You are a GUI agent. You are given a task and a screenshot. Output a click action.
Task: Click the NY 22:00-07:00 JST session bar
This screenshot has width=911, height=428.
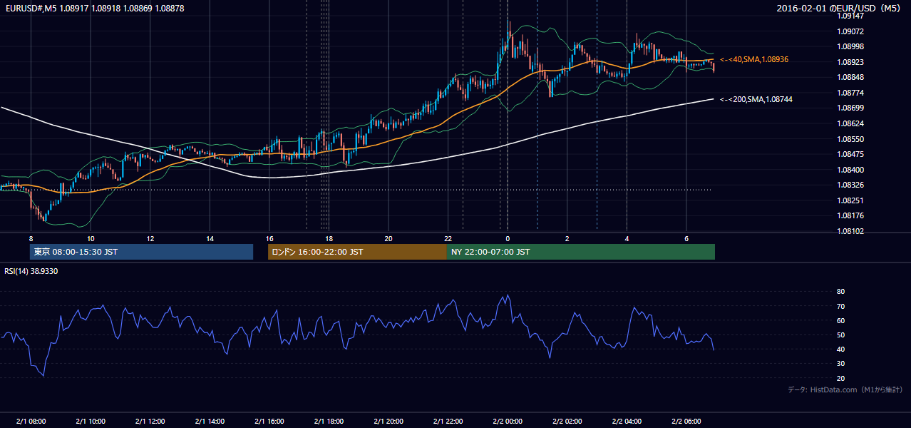tap(581, 252)
